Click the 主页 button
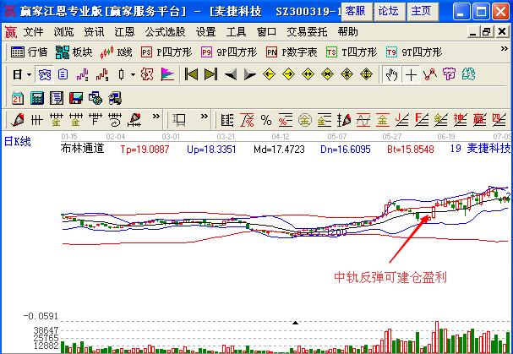This screenshot has height=354, width=513. coord(420,11)
